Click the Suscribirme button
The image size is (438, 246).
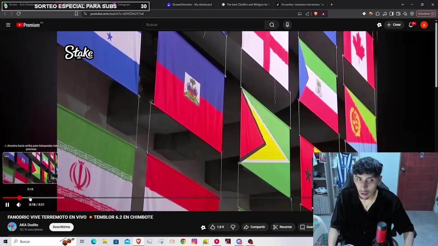61,227
